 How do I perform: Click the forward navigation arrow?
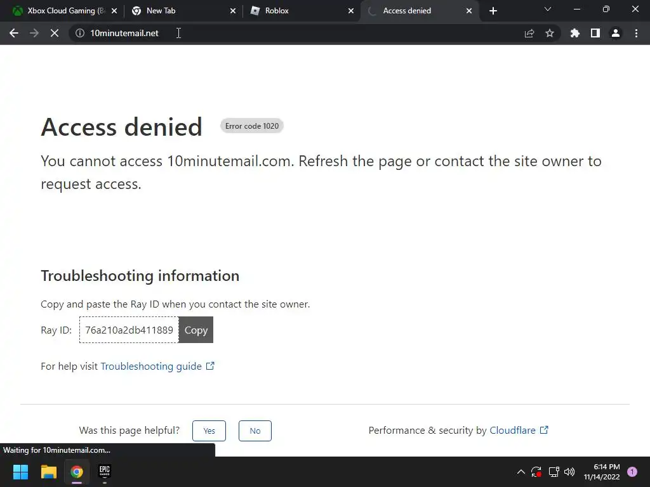coord(34,33)
